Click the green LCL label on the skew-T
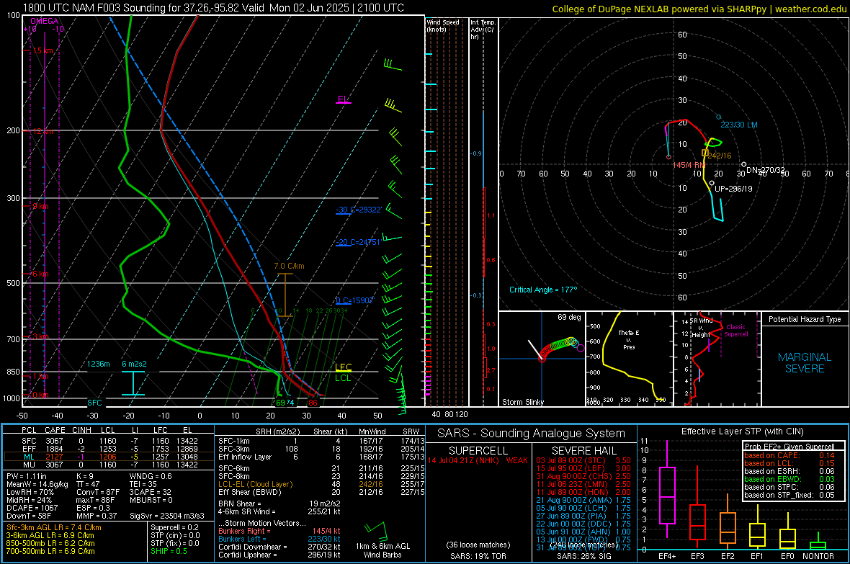 point(343,378)
